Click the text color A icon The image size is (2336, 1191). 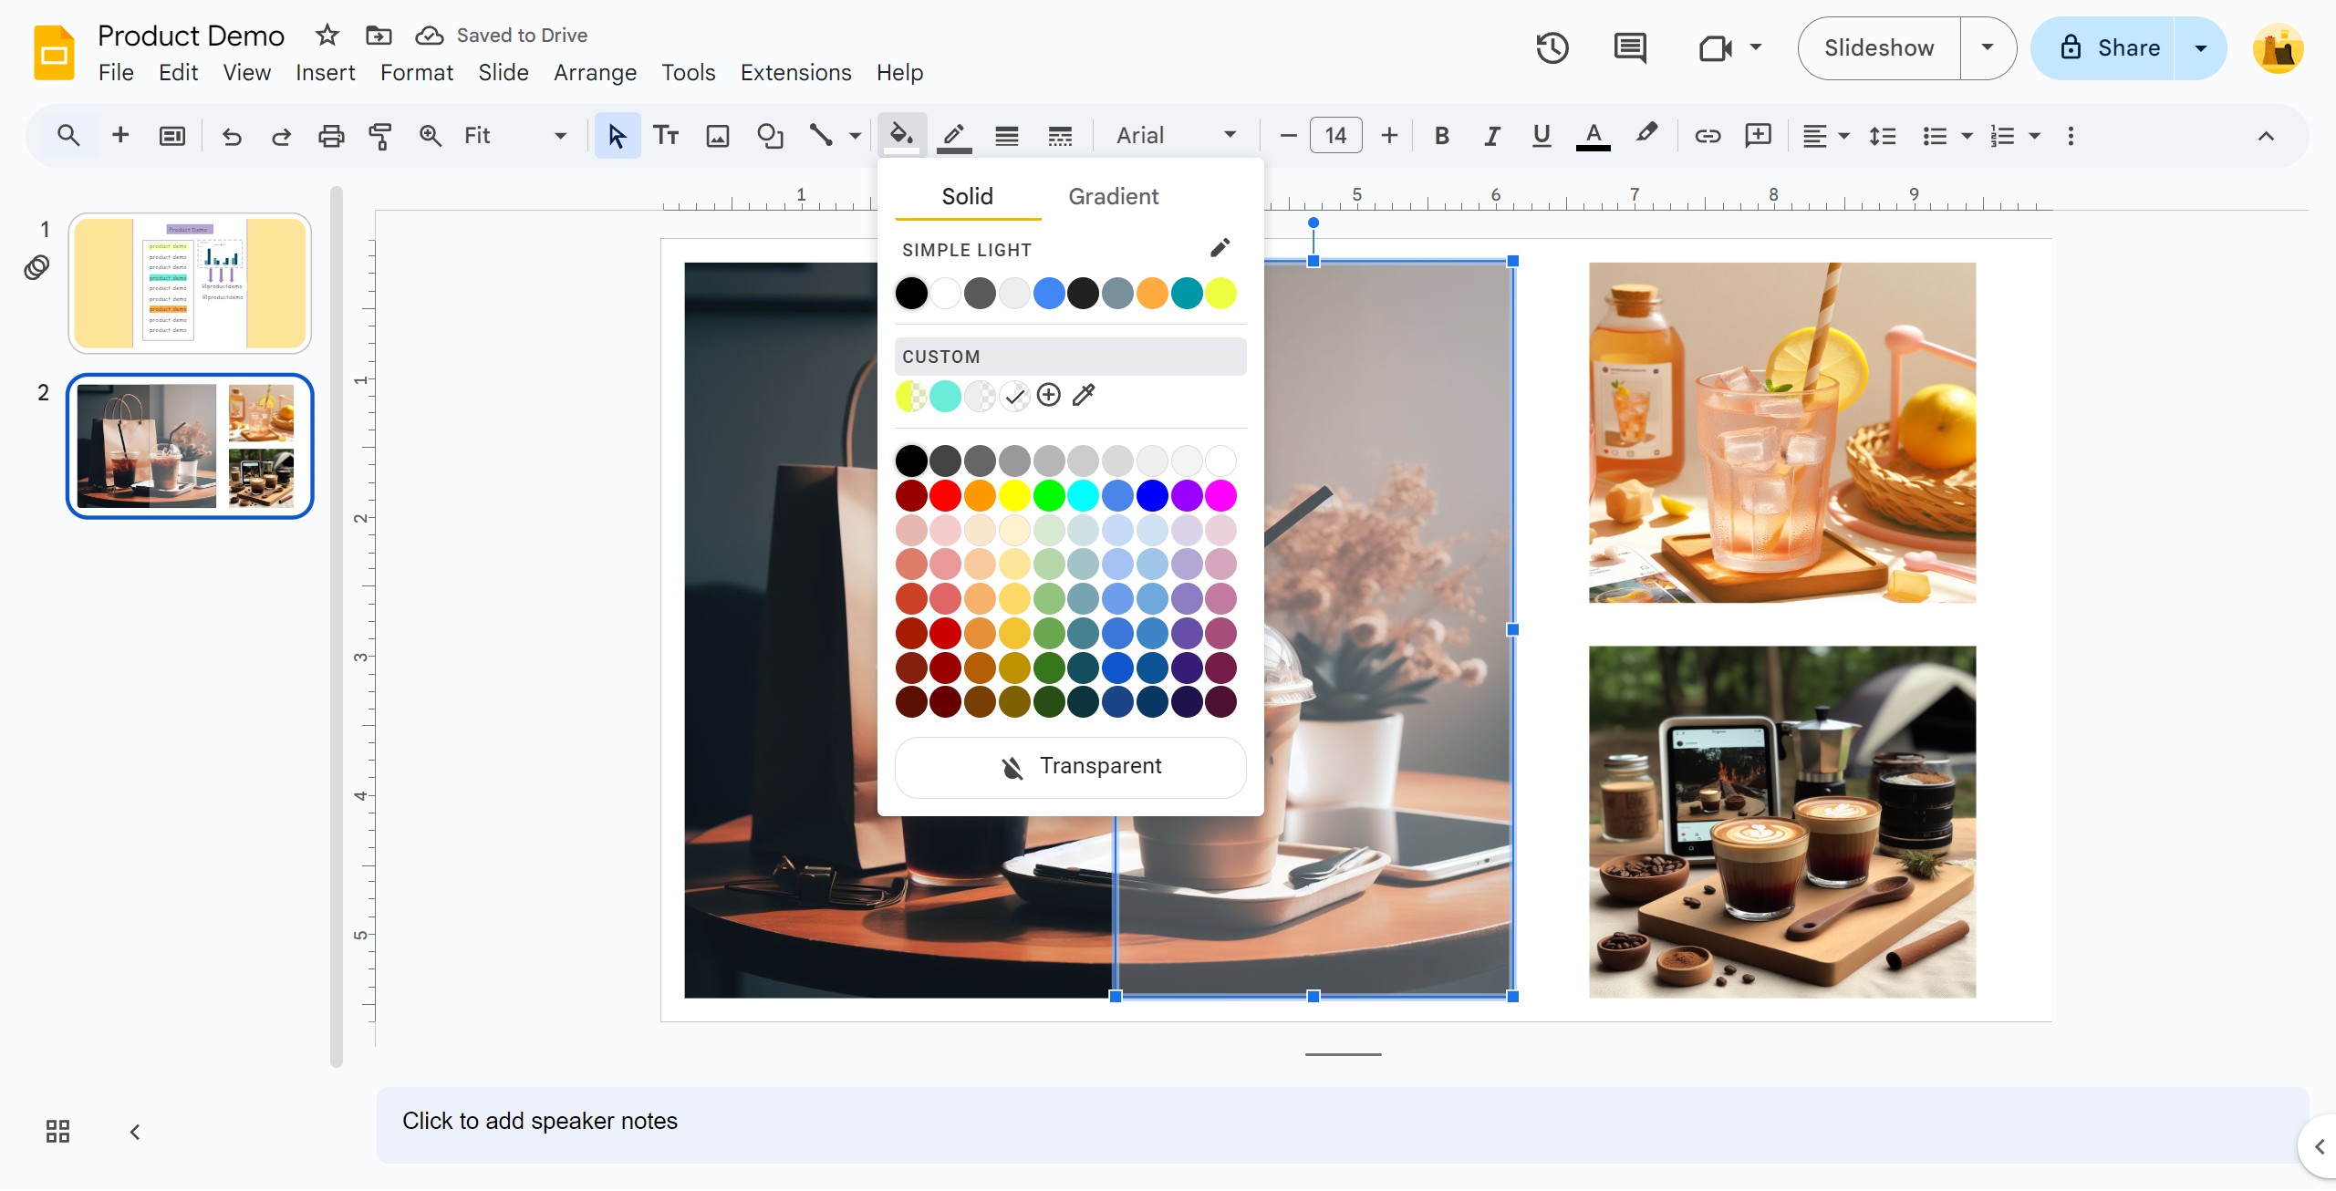point(1593,136)
